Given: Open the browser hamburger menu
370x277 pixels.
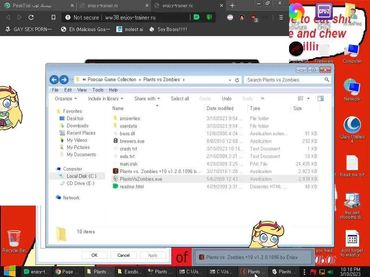Looking at the screenshot, I should click(x=281, y=17).
